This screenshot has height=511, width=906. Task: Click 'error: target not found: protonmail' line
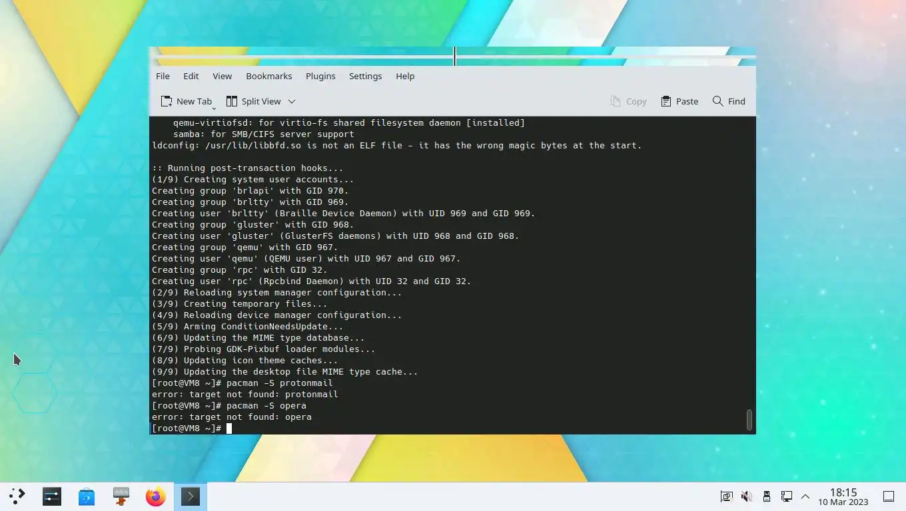click(245, 395)
